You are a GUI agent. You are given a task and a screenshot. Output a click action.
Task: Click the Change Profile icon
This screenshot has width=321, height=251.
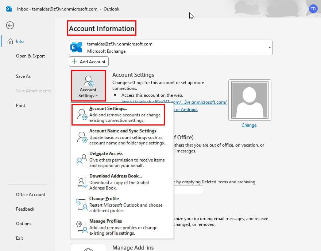[x=81, y=204]
